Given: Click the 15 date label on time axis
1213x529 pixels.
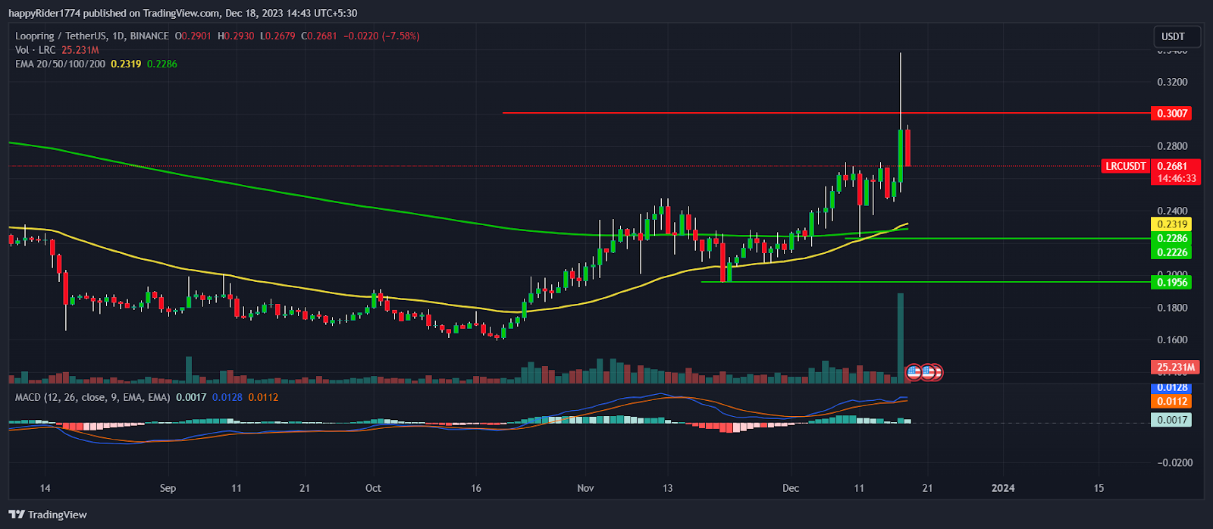Looking at the screenshot, I should click(1099, 488).
